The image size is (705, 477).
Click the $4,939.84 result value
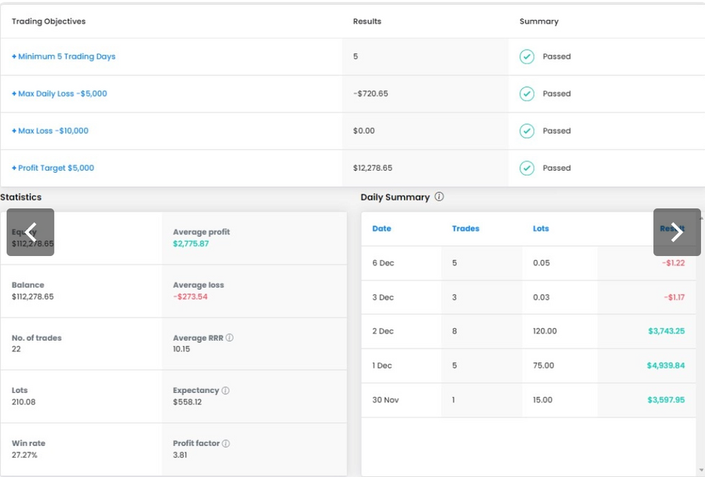tap(666, 365)
